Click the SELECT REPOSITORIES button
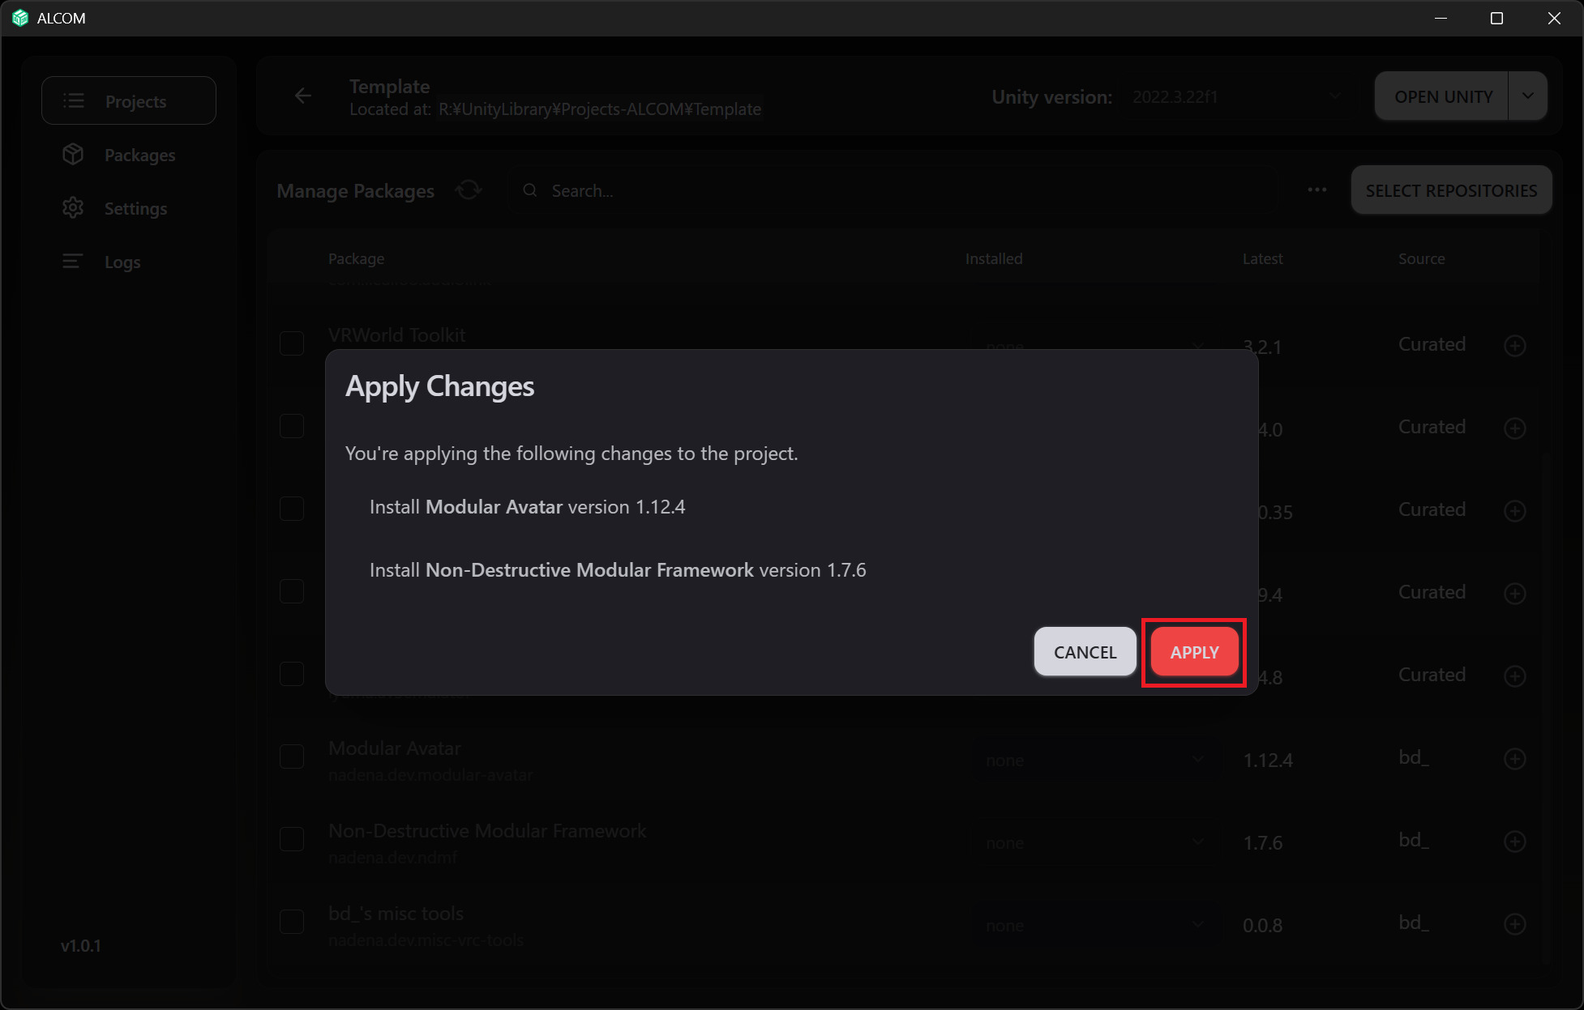 pyautogui.click(x=1451, y=190)
